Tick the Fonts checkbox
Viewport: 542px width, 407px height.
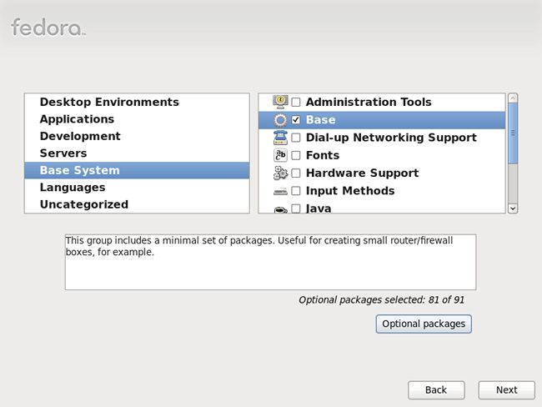(x=296, y=155)
